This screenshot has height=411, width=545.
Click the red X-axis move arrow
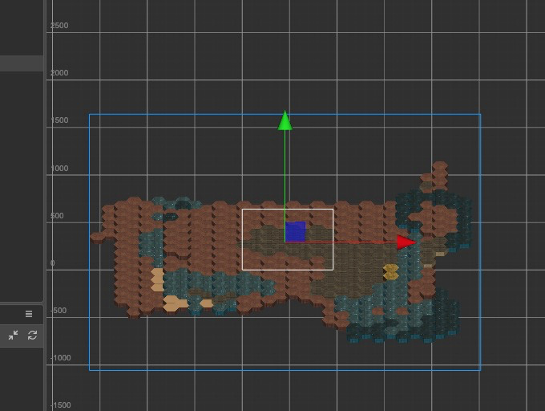pos(406,242)
